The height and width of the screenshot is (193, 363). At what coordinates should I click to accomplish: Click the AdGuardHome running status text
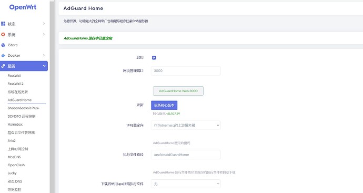click(x=88, y=38)
